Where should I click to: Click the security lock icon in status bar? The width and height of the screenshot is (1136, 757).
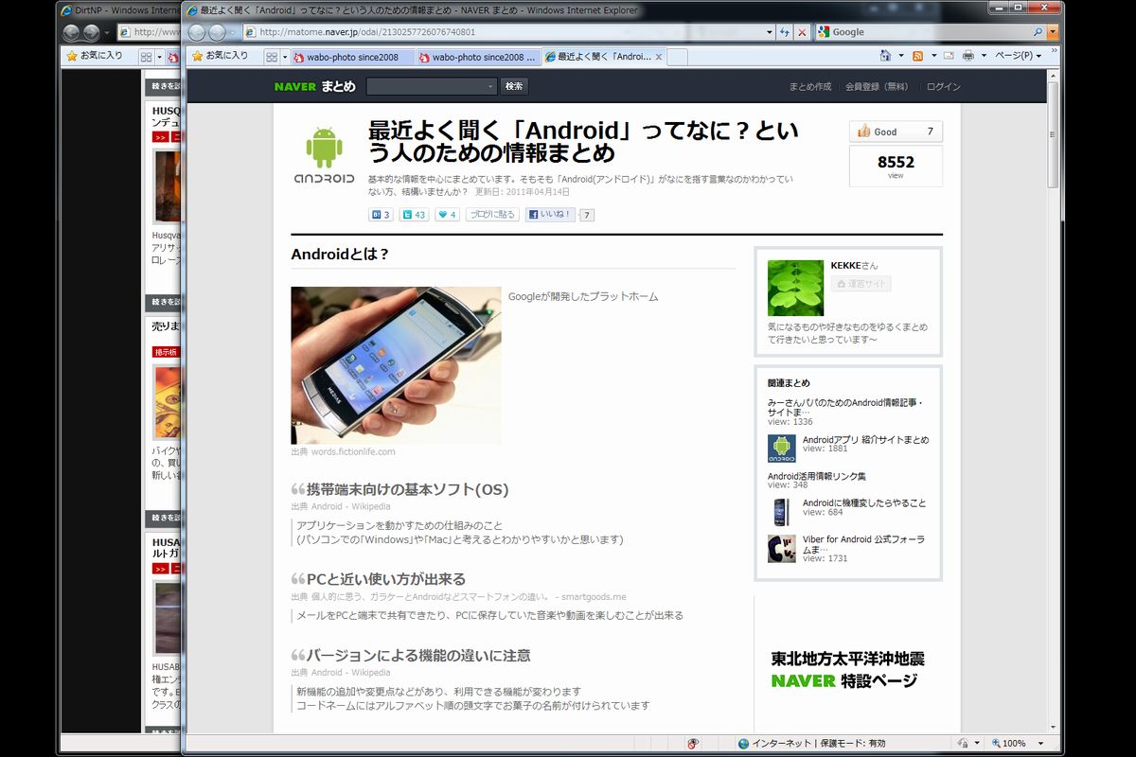coord(965,744)
